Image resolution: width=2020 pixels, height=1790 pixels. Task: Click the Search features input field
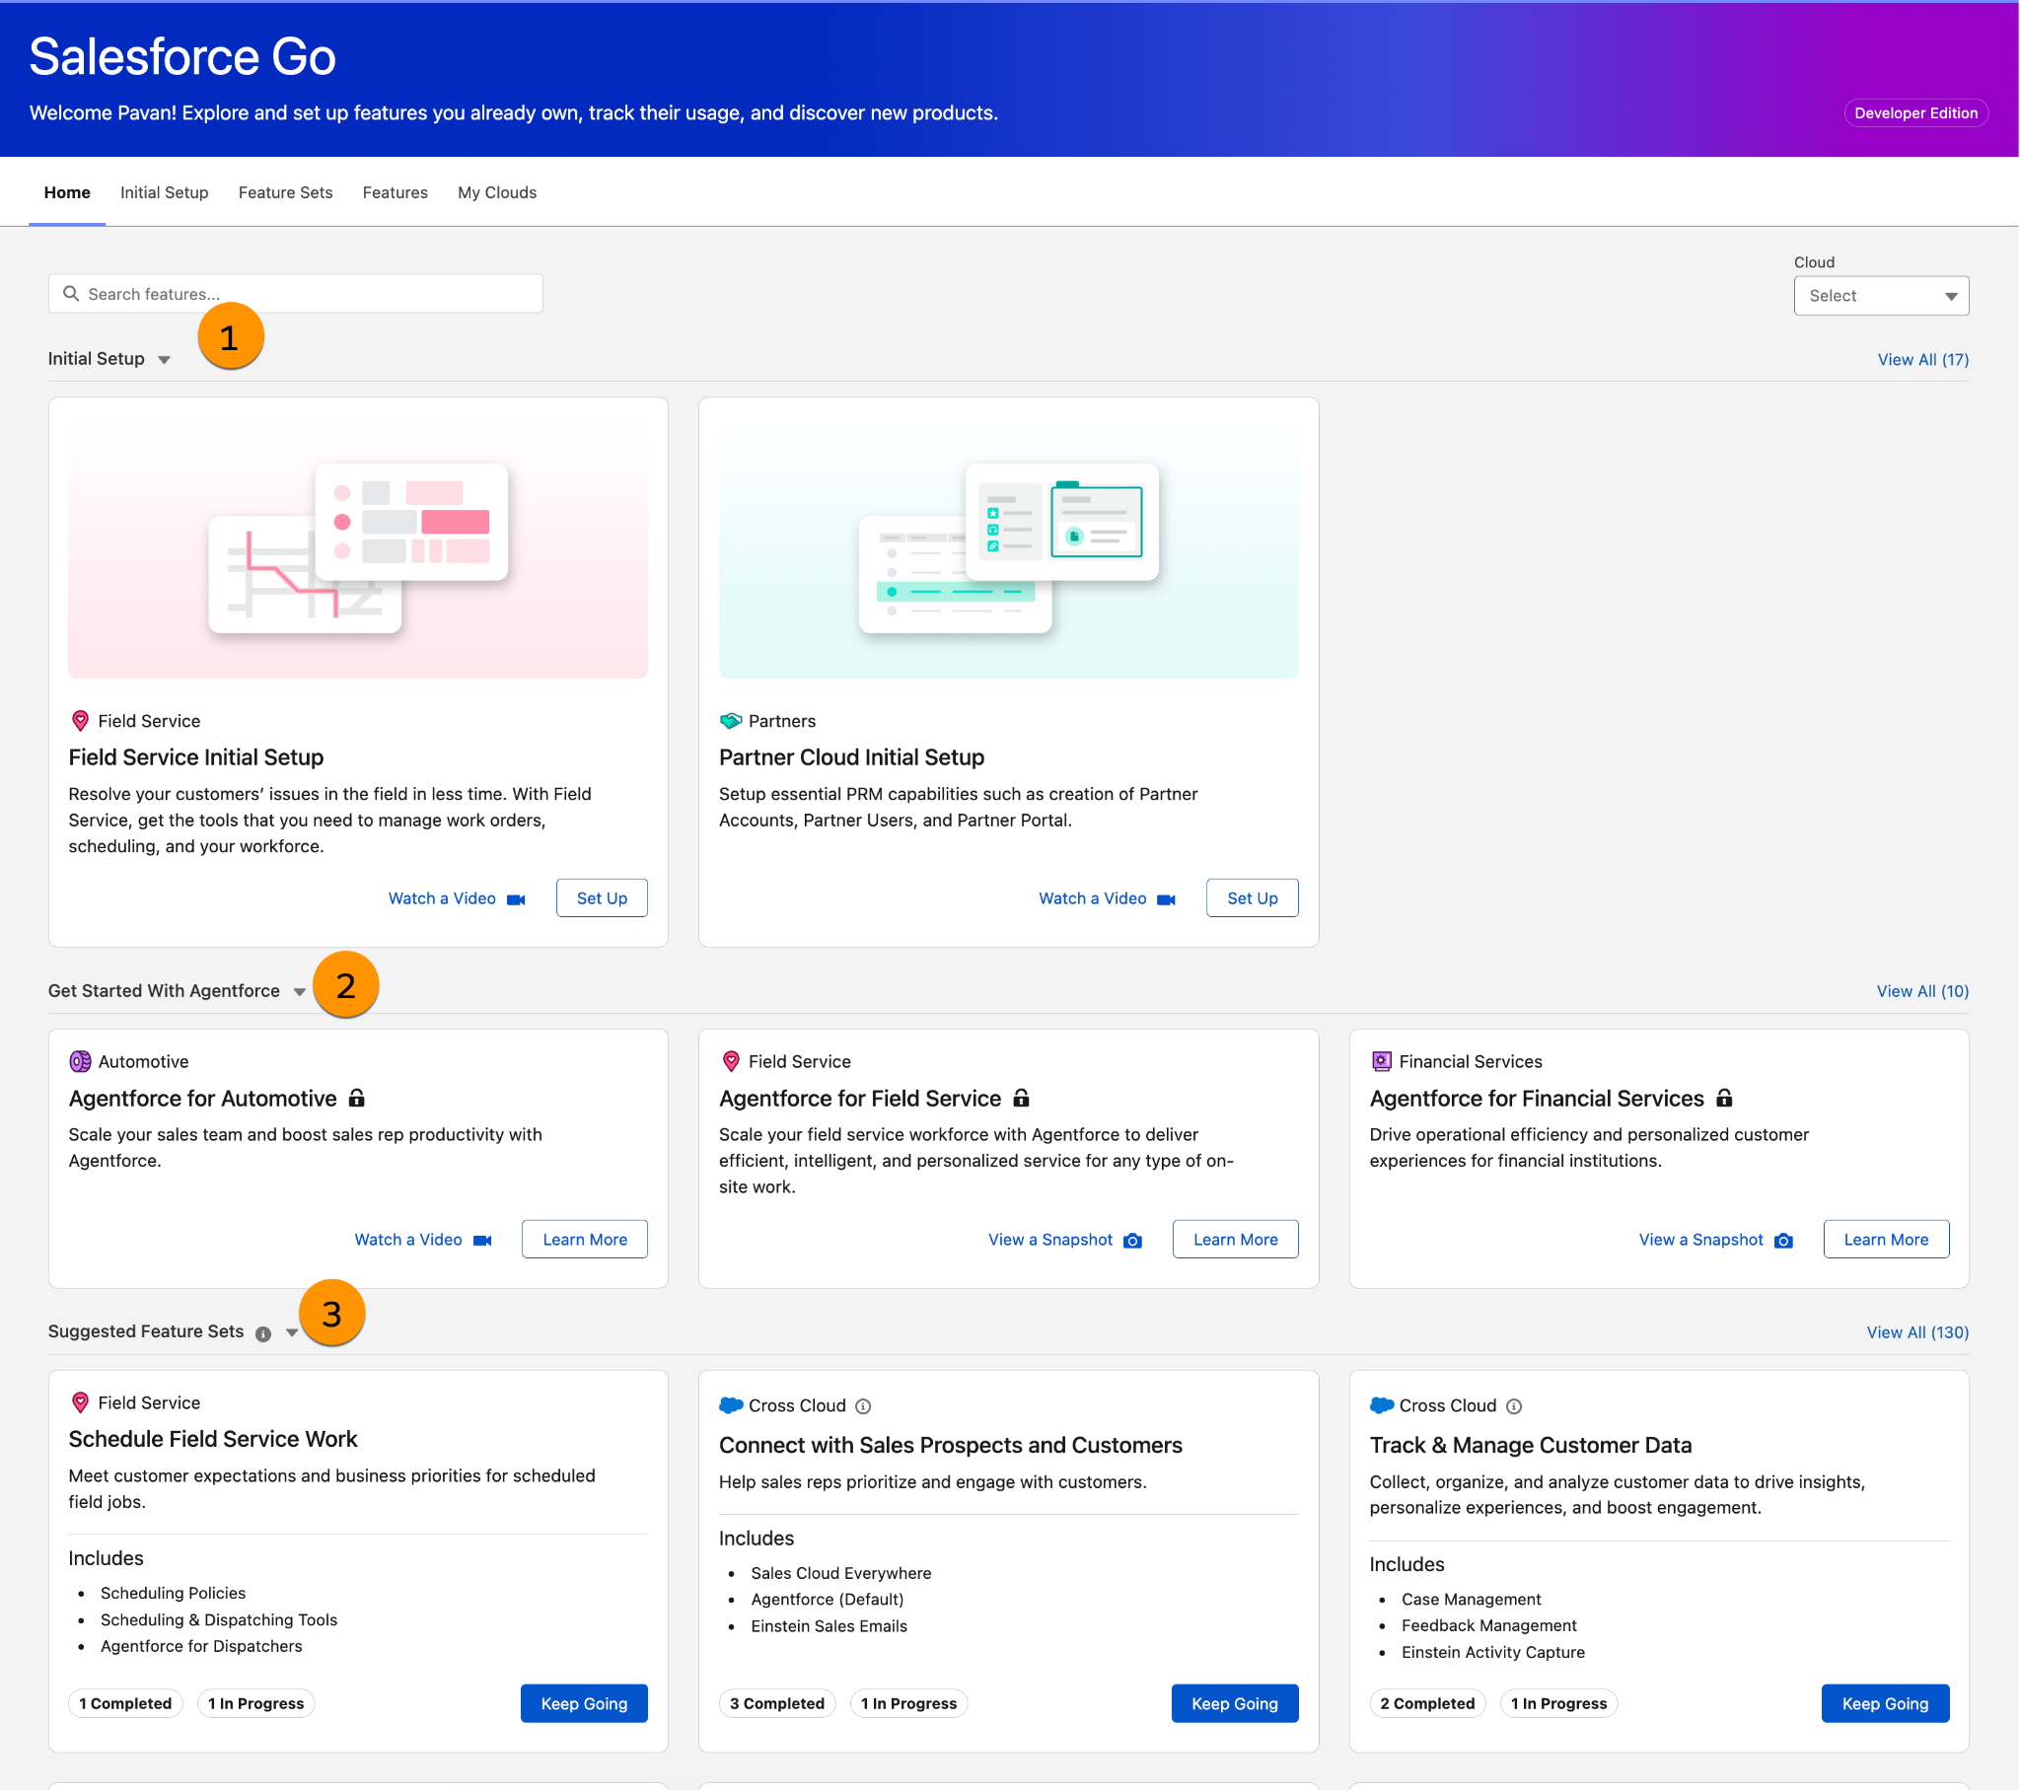click(x=296, y=294)
